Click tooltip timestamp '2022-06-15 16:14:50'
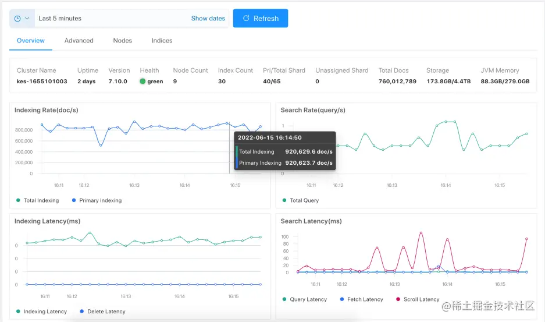This screenshot has width=545, height=322. [270, 138]
